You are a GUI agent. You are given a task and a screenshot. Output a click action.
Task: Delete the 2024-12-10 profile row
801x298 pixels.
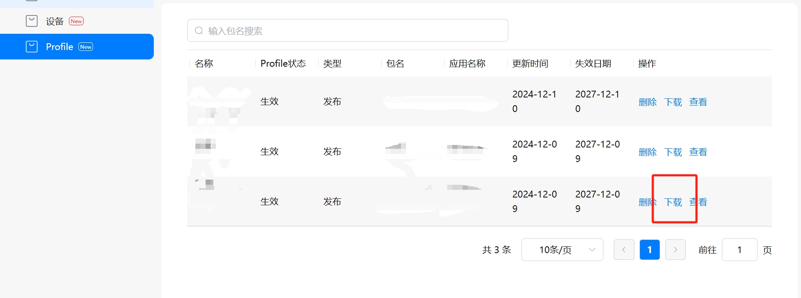[647, 102]
